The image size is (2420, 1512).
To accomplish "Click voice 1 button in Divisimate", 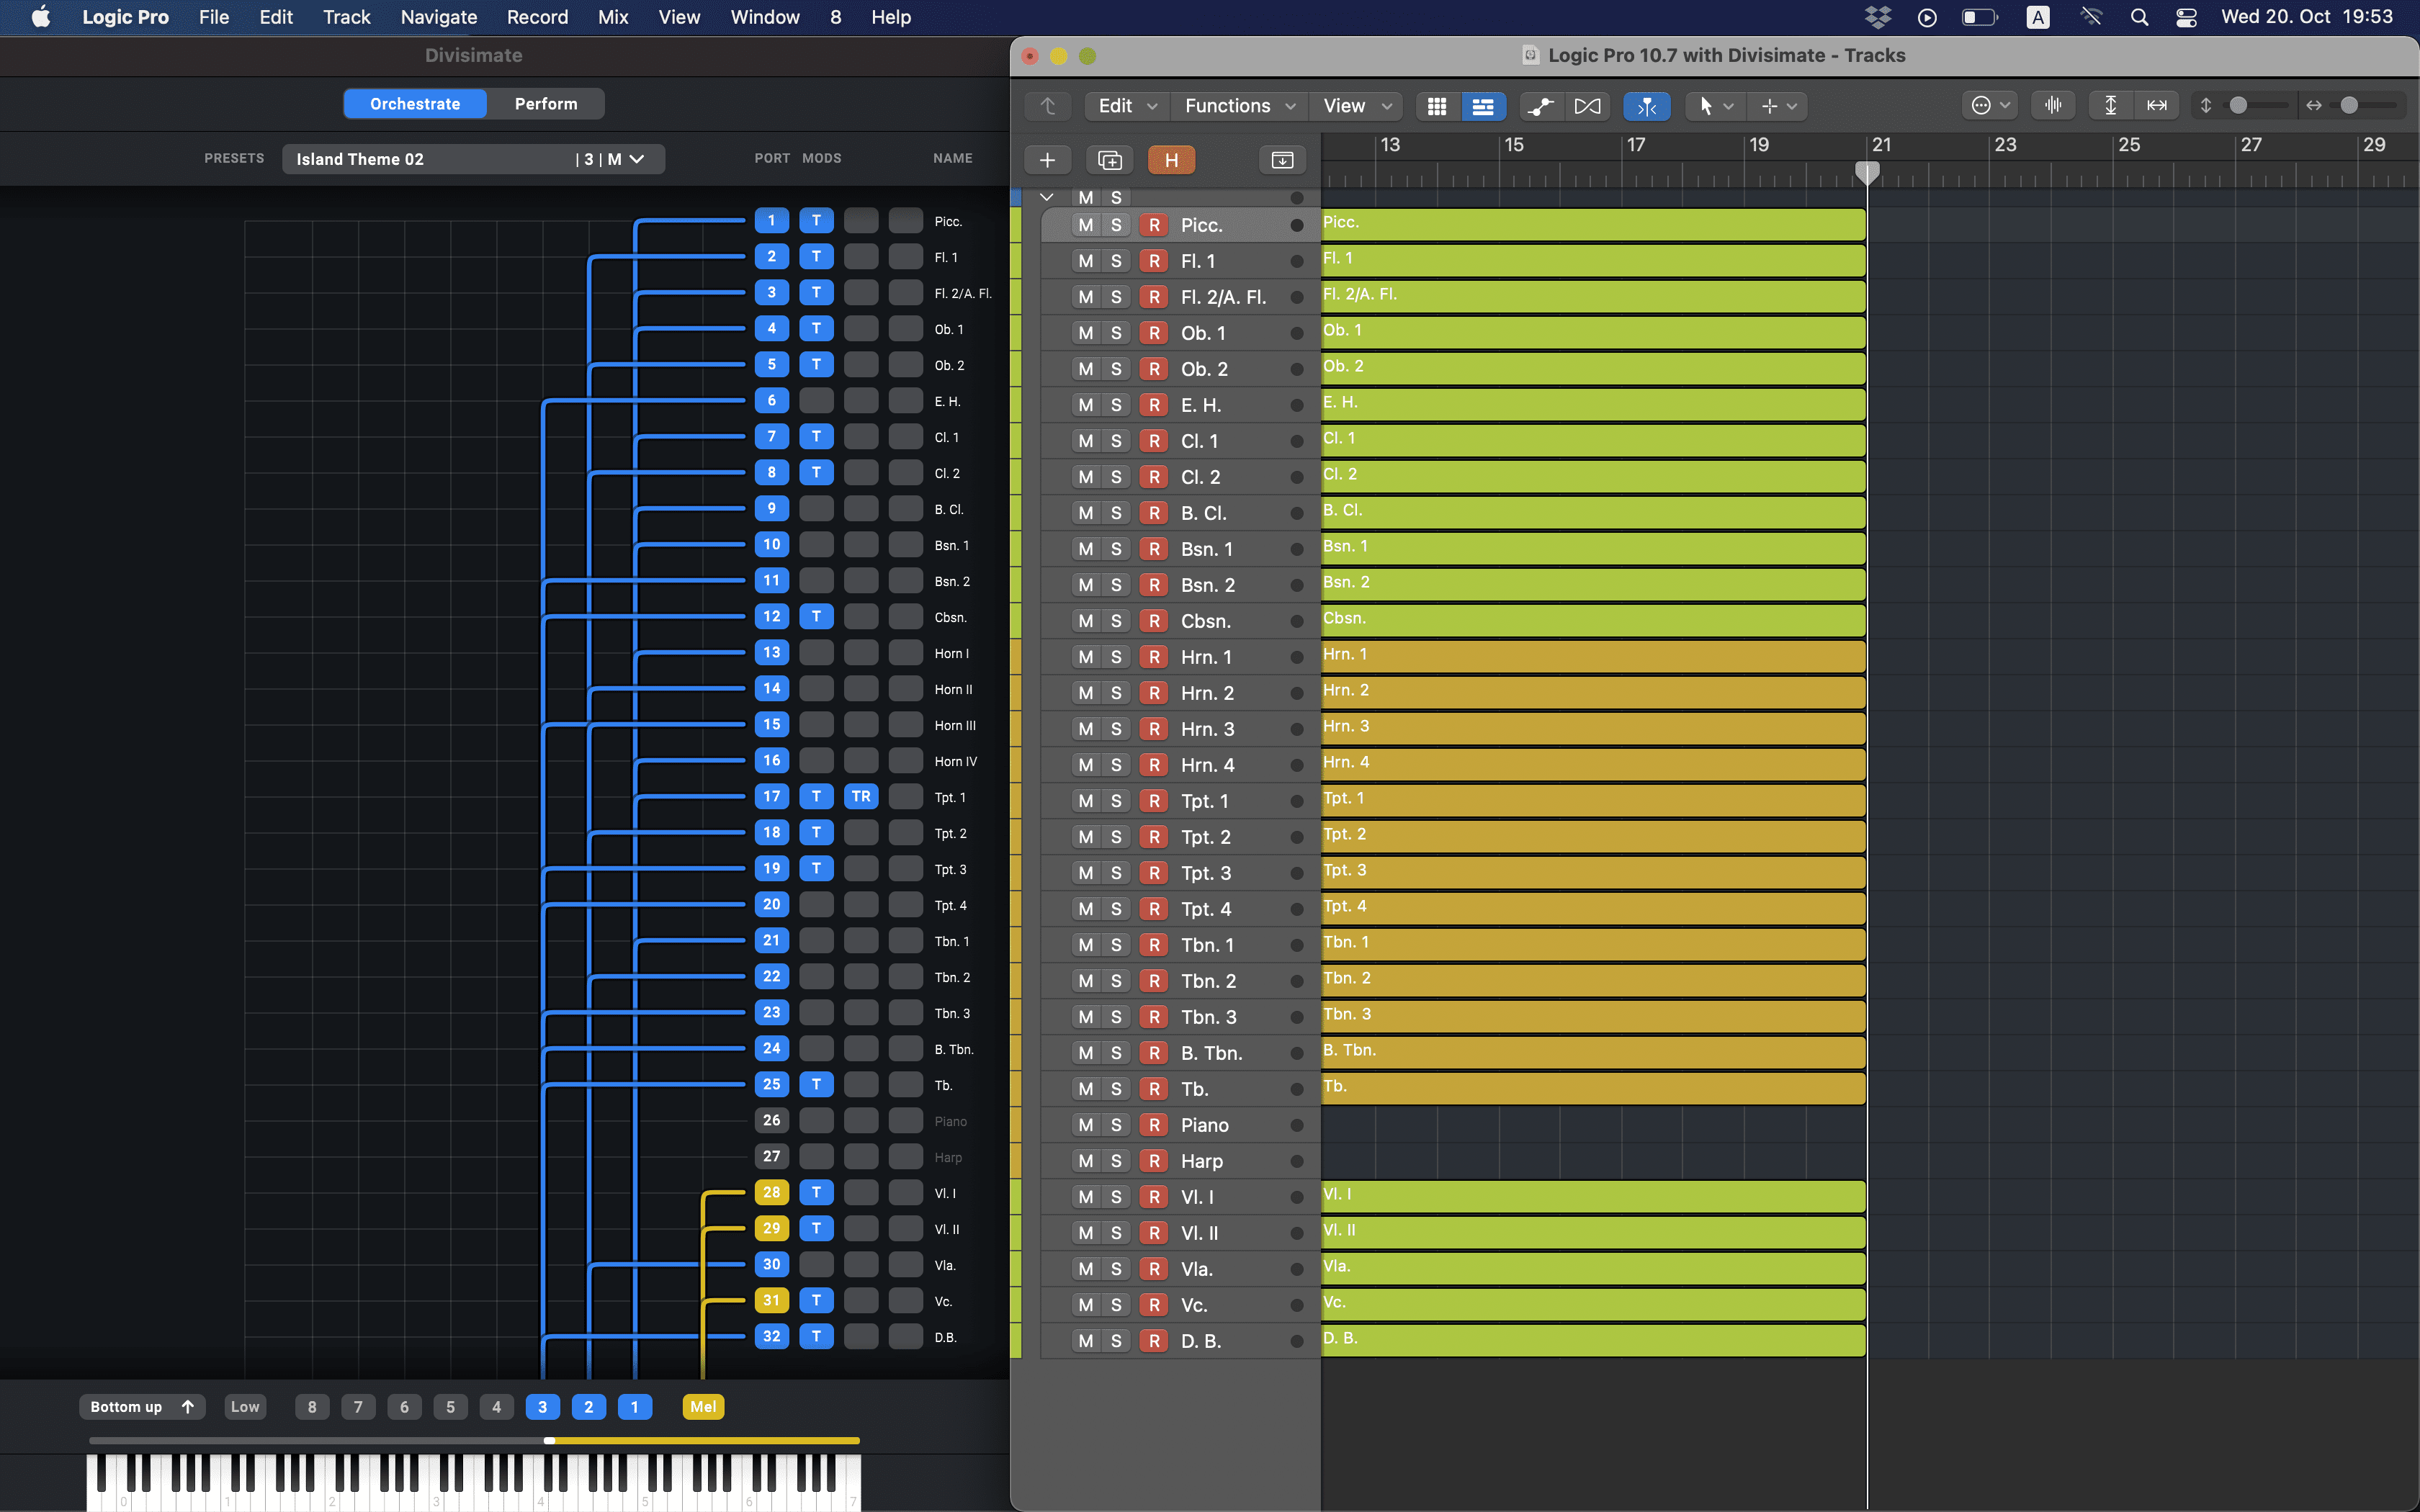I will (634, 1407).
